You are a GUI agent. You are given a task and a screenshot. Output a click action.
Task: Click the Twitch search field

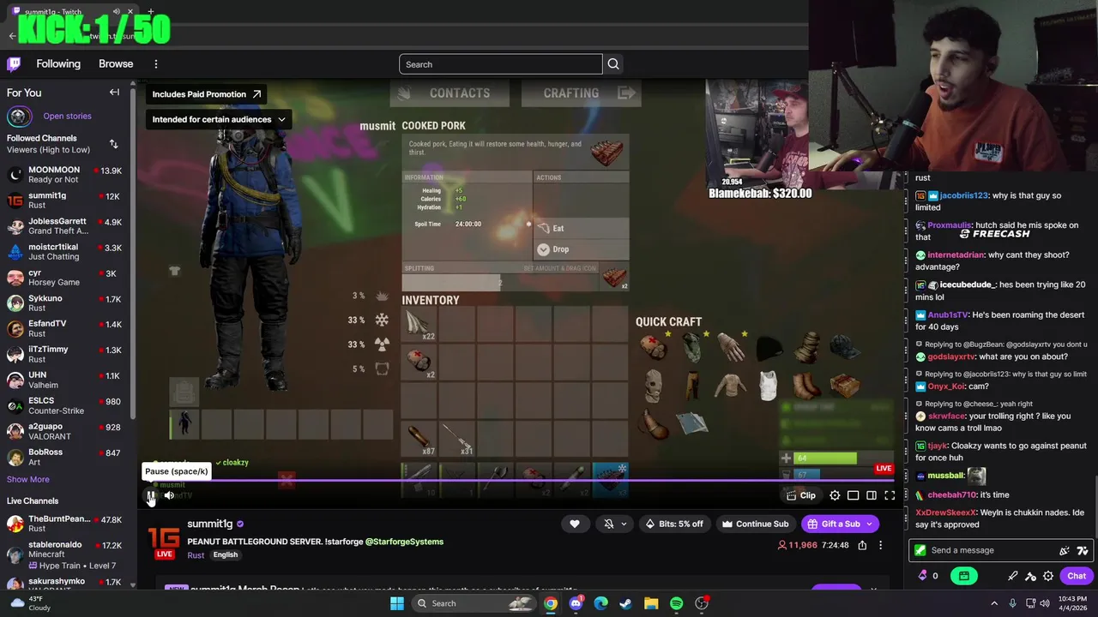click(x=501, y=64)
